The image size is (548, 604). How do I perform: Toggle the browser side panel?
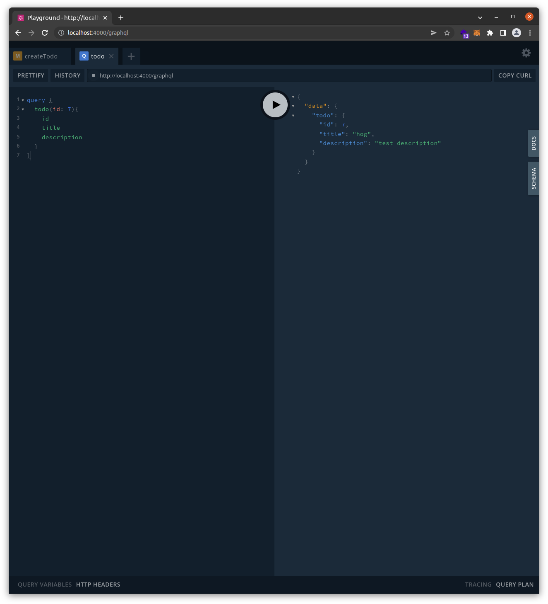click(503, 33)
